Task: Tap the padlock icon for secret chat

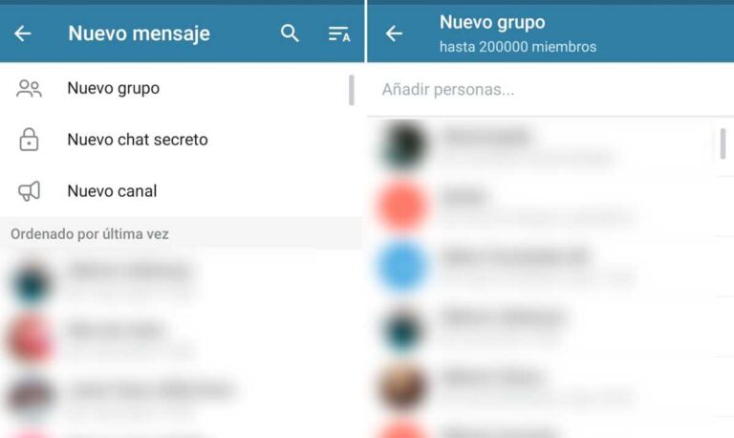Action: click(29, 139)
